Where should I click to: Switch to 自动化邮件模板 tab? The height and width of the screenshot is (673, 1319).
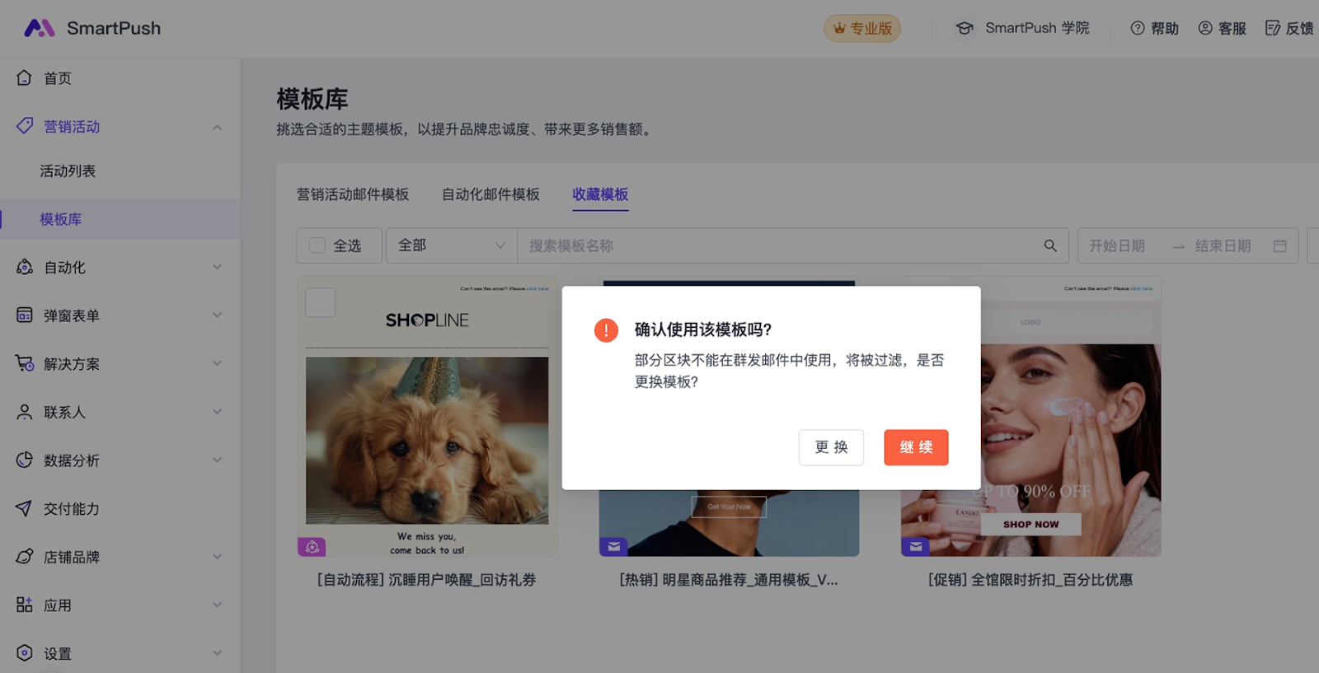tap(491, 194)
